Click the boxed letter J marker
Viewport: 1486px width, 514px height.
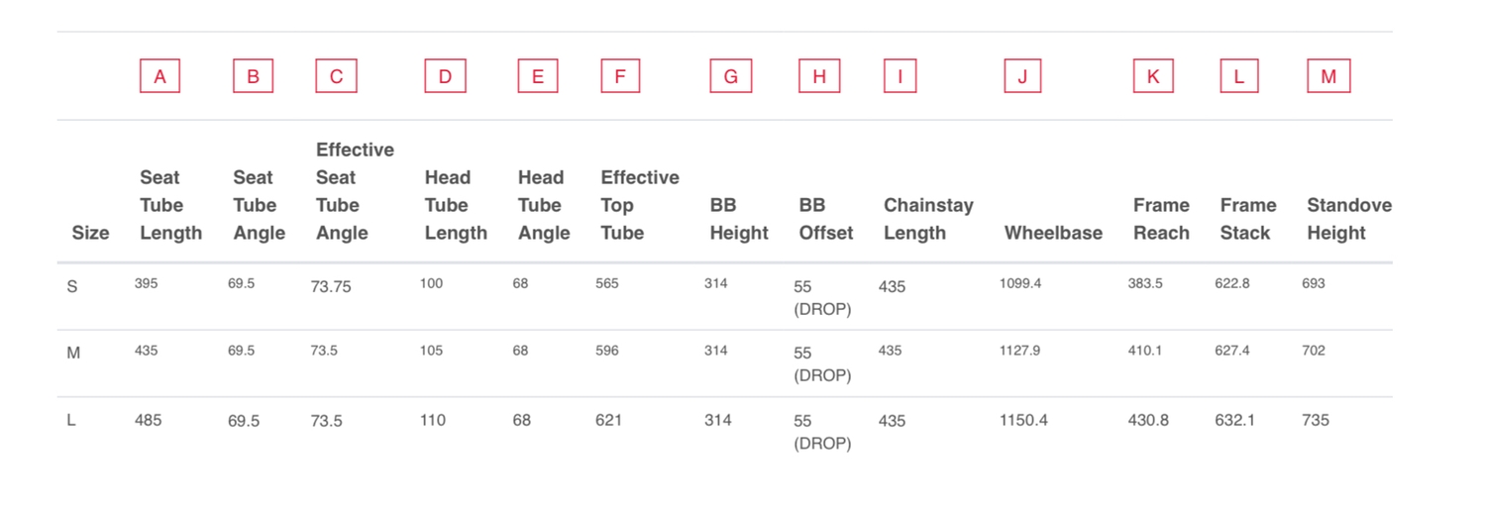[1022, 76]
